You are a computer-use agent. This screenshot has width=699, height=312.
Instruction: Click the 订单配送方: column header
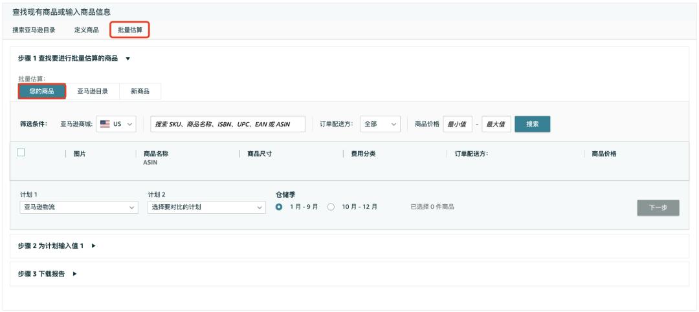click(x=471, y=154)
